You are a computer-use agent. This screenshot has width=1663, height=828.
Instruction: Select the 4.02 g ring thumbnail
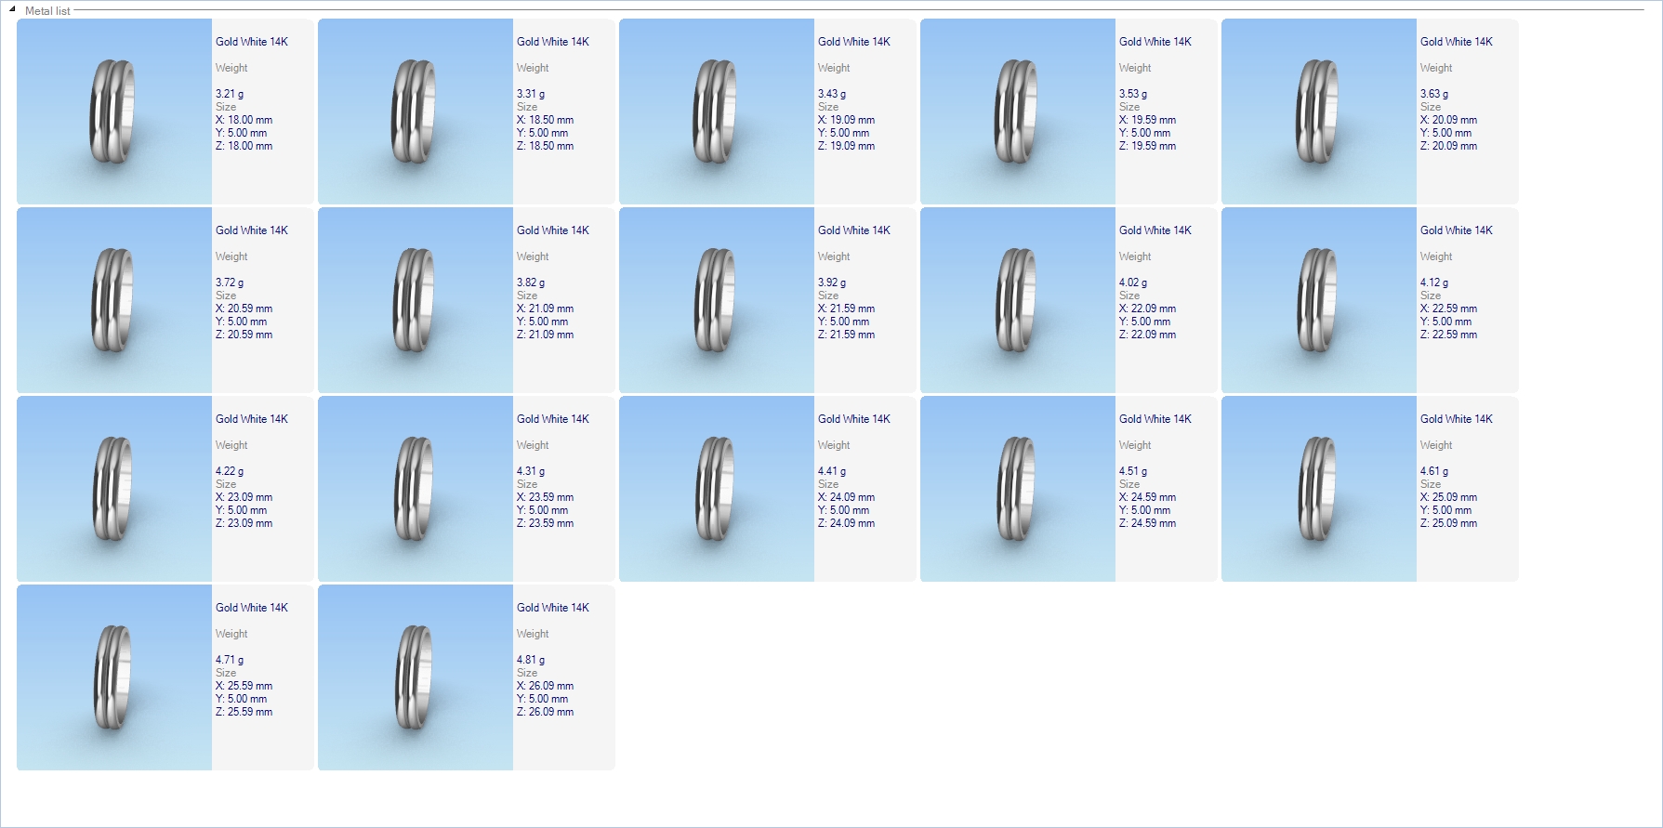pyautogui.click(x=1018, y=300)
